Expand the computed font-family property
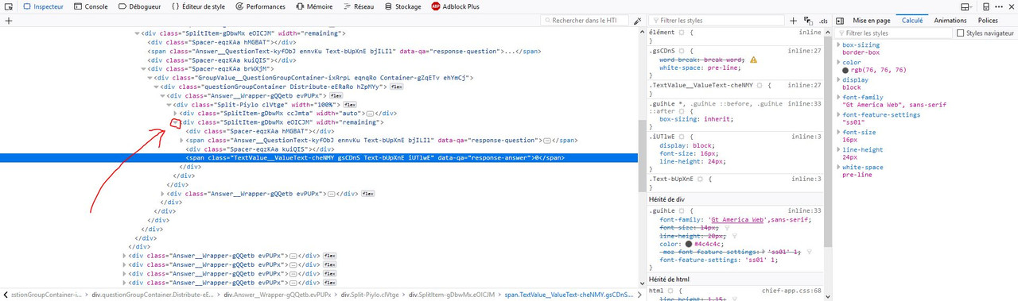Viewport: 1018px width, 301px height. pyautogui.click(x=839, y=97)
